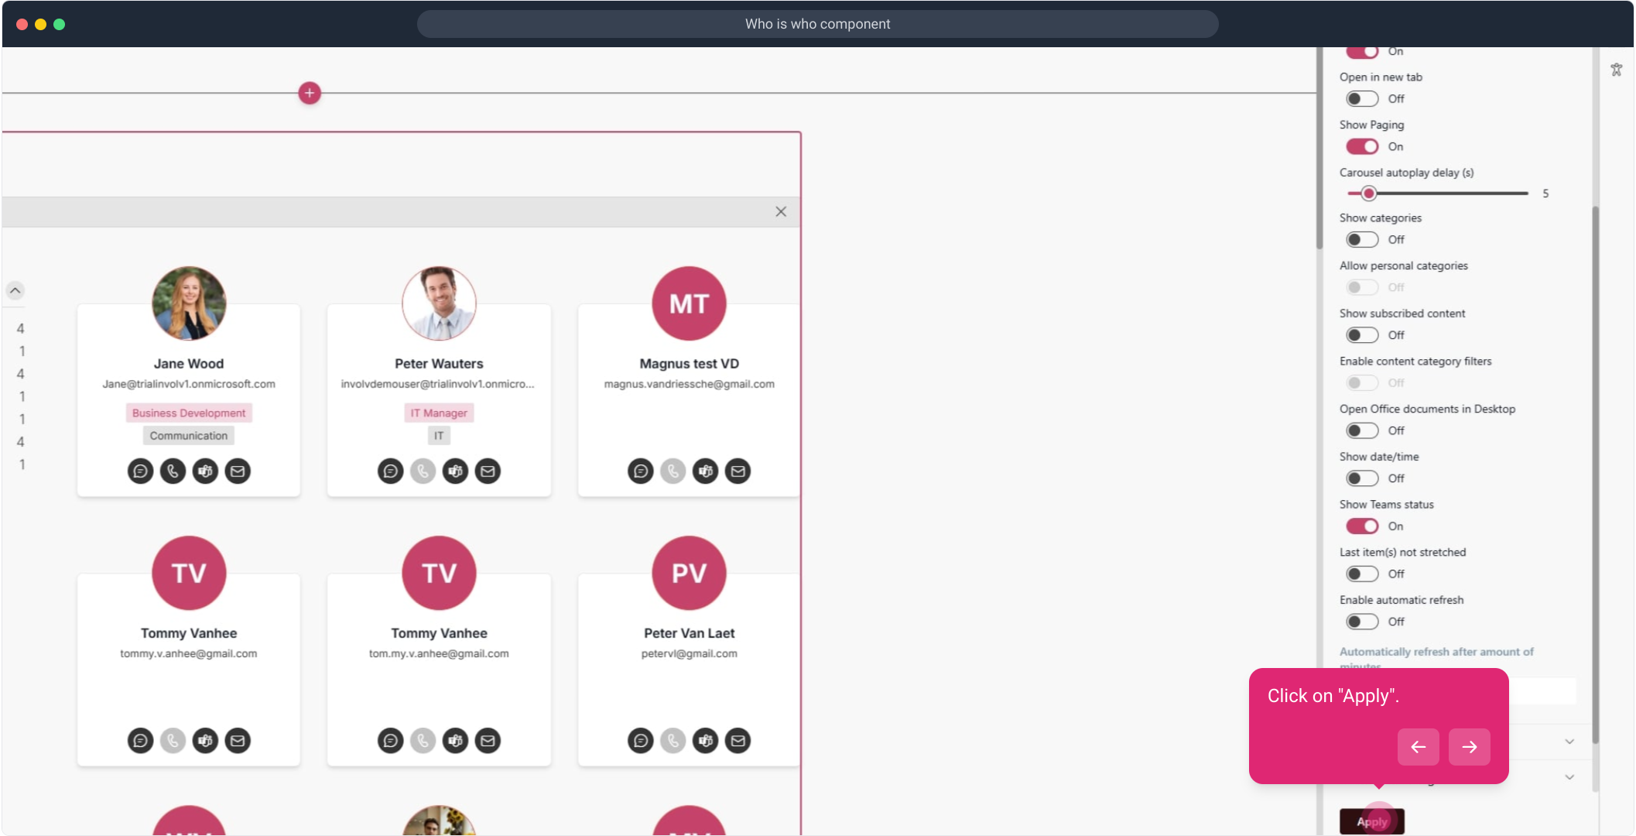
Task: Go to previous tutorial step arrow
Action: click(x=1419, y=747)
